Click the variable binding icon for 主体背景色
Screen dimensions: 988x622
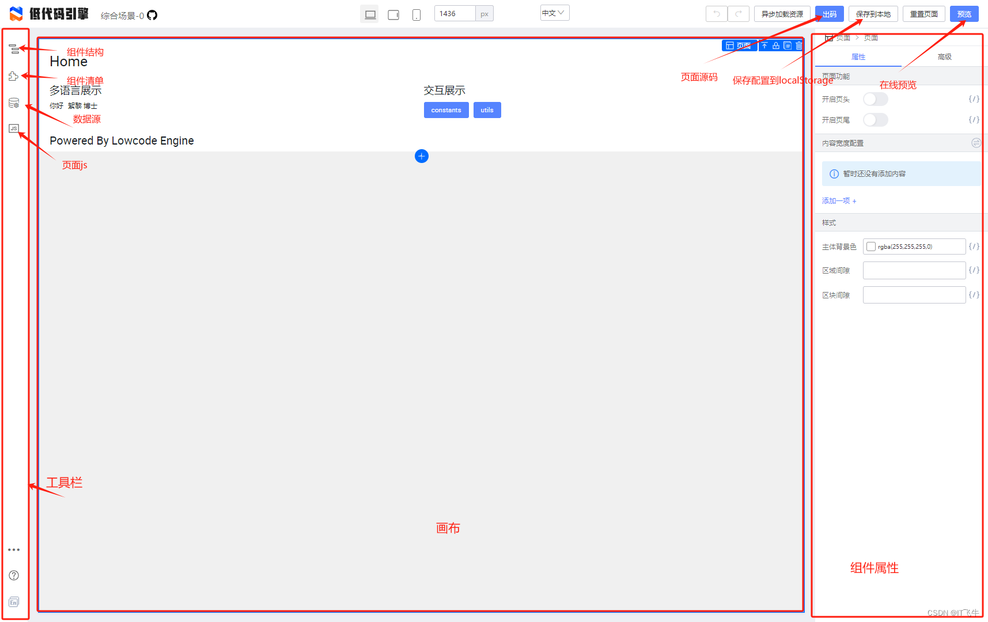(974, 246)
